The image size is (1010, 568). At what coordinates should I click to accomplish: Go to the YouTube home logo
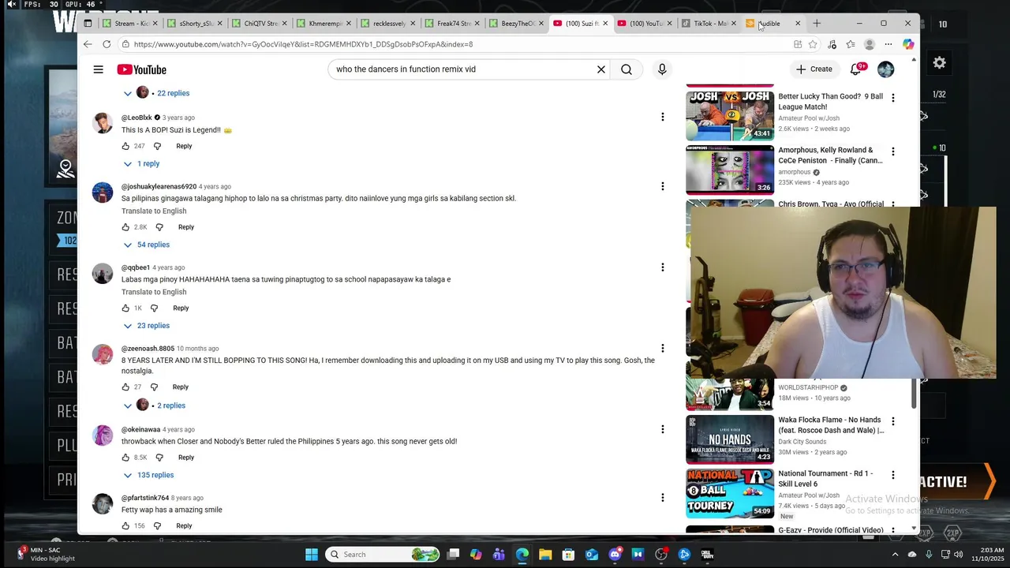coord(142,69)
